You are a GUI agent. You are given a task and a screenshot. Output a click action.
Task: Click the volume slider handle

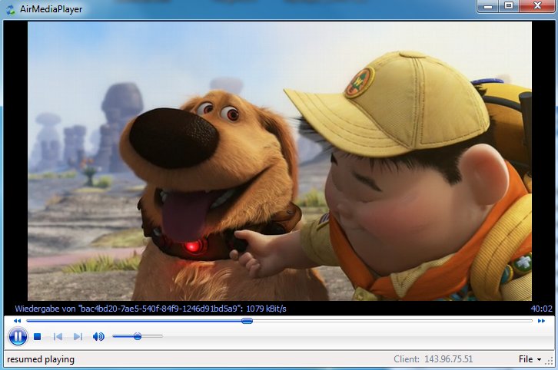pos(138,336)
